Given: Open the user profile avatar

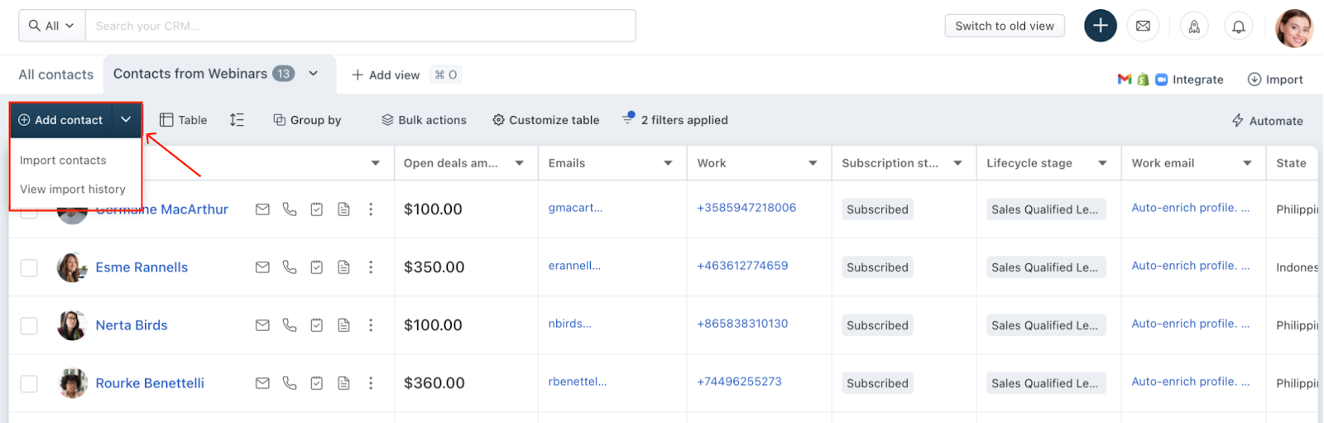Looking at the screenshot, I should tap(1294, 27).
